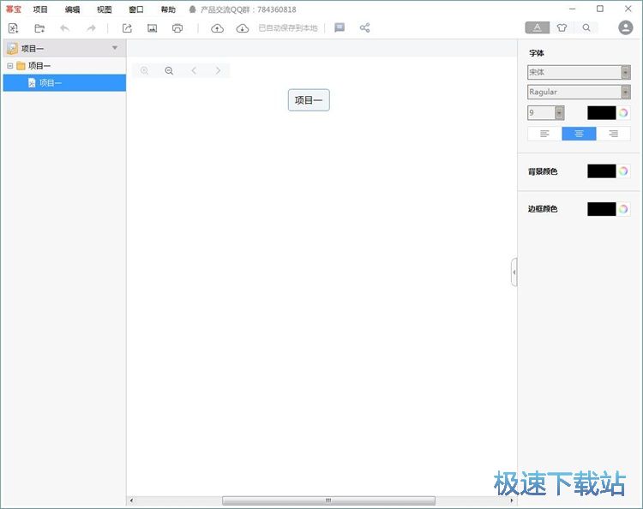643x509 pixels.
Task: Open the theme (shirt) panel
Action: coord(562,27)
